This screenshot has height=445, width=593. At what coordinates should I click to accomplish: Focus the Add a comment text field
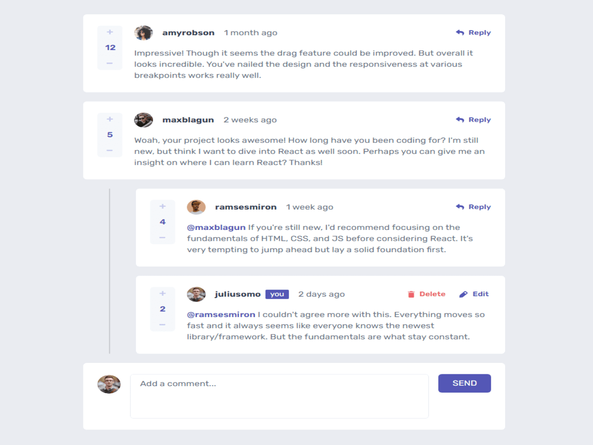[279, 396]
